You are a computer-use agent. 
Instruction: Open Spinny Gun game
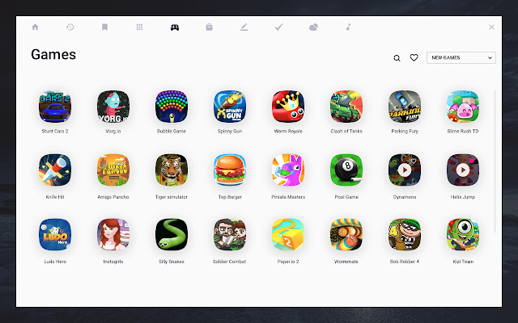pyautogui.click(x=230, y=107)
